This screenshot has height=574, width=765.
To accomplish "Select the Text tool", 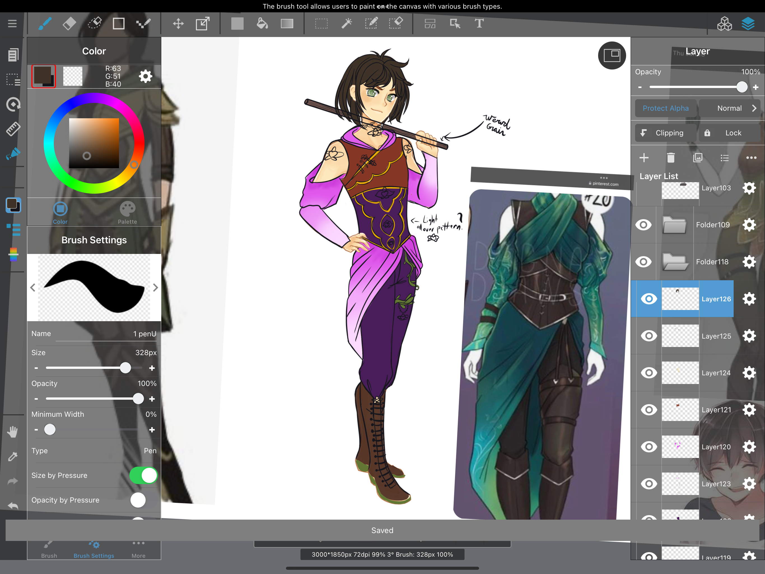I will click(x=479, y=24).
